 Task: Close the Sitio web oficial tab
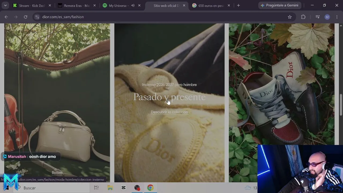(184, 5)
